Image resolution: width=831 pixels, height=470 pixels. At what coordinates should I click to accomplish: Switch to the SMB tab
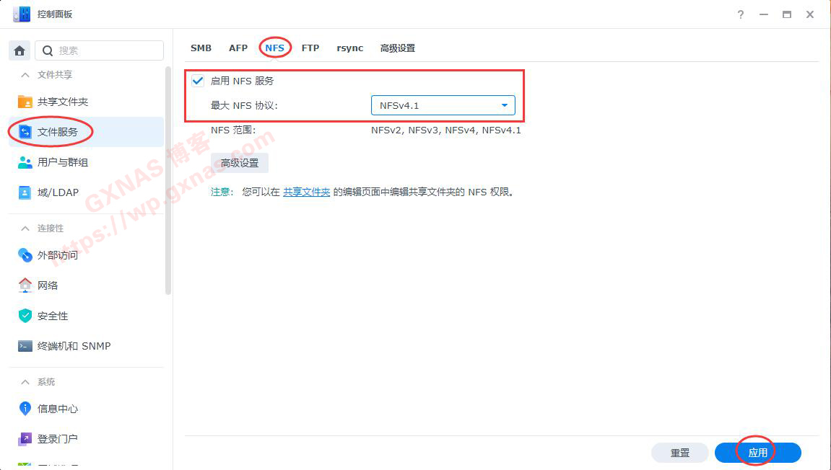pyautogui.click(x=201, y=48)
